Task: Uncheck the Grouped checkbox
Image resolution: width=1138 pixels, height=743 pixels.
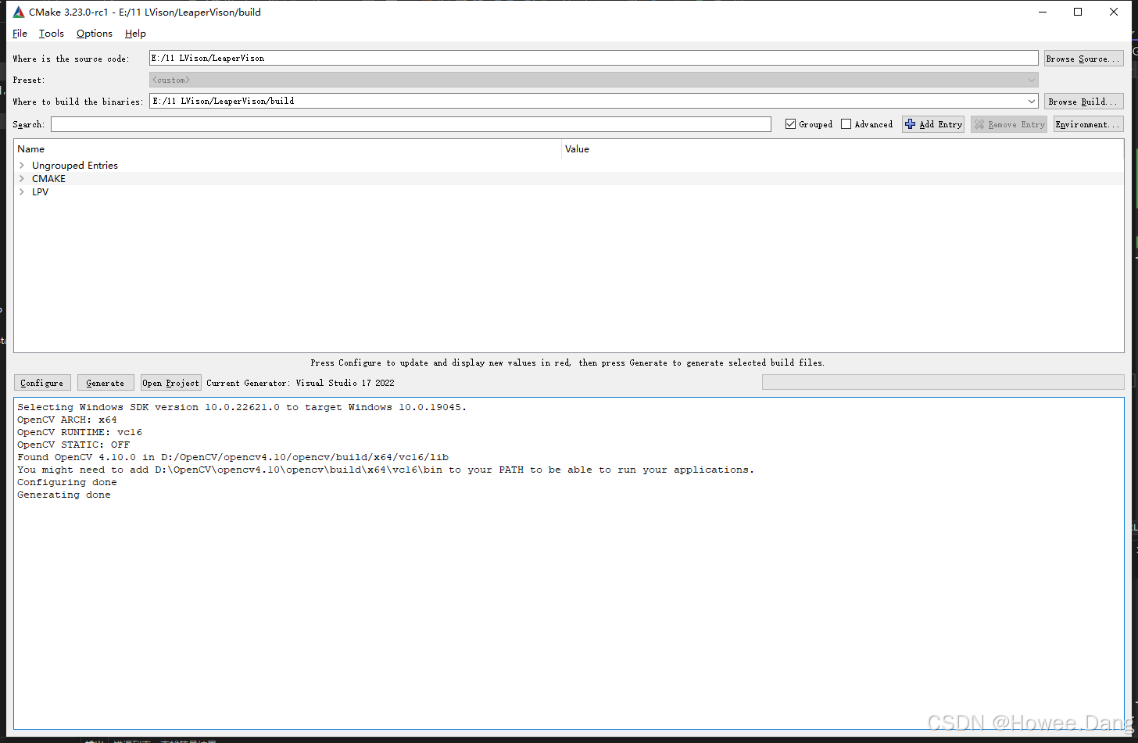Action: click(790, 124)
